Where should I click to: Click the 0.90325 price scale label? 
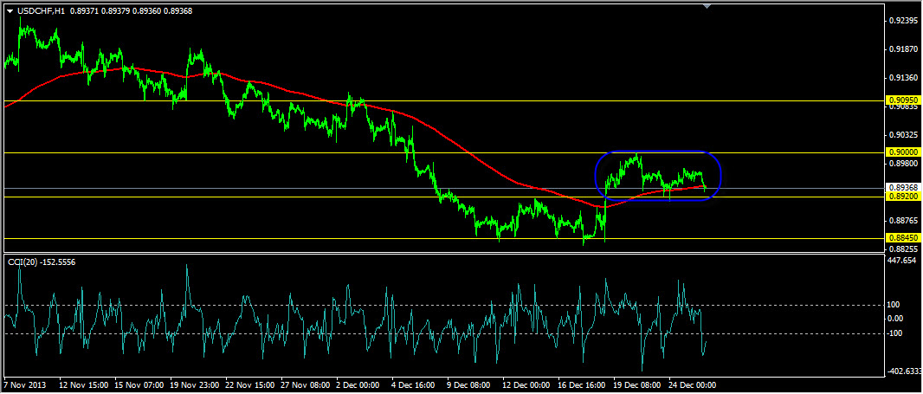(x=904, y=135)
